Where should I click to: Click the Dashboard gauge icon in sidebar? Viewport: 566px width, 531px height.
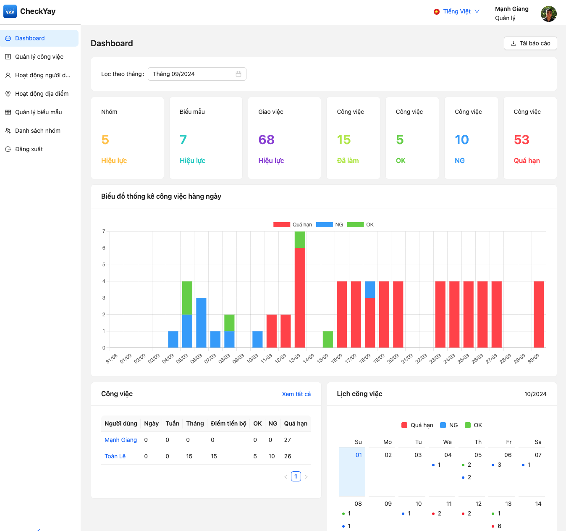tap(8, 38)
